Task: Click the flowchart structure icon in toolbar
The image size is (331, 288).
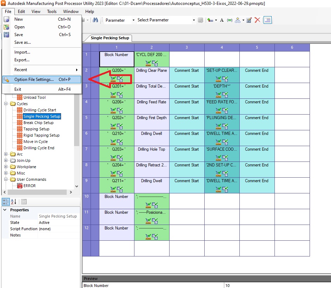Action: 238,20
